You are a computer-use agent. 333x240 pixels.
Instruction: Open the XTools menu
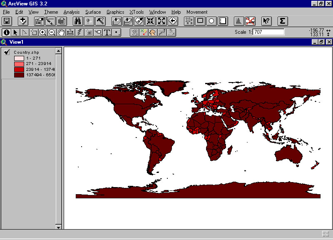pyautogui.click(x=136, y=12)
